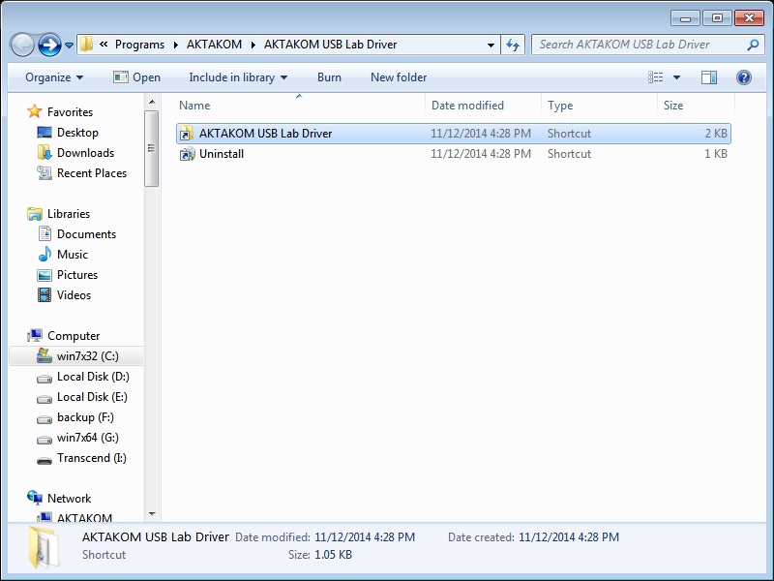Expand arrow after Programs breadcrumb
The height and width of the screenshot is (581, 774).
[176, 45]
